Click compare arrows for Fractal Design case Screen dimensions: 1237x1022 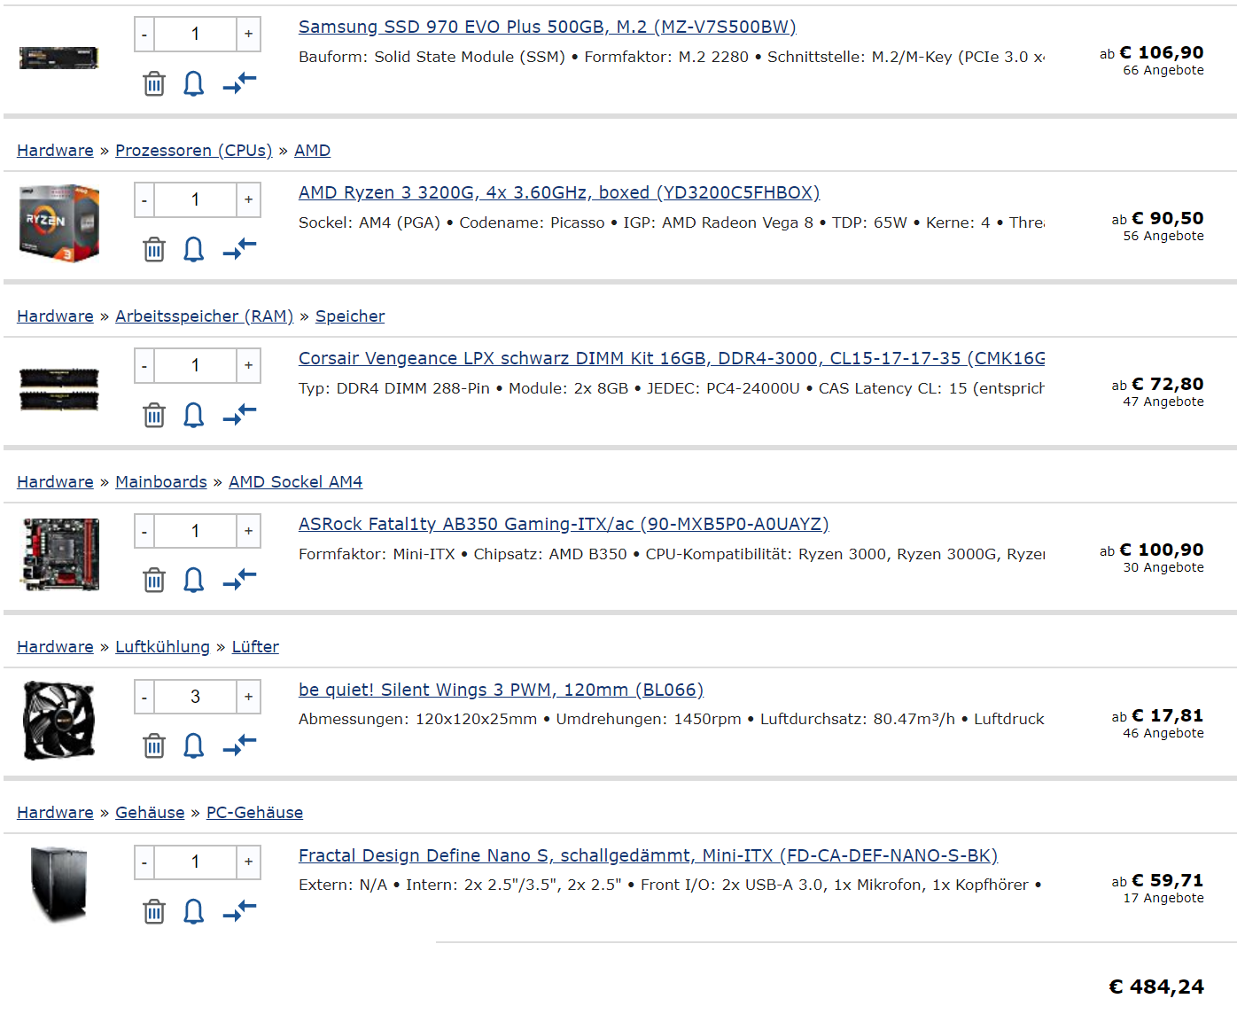[x=239, y=911]
